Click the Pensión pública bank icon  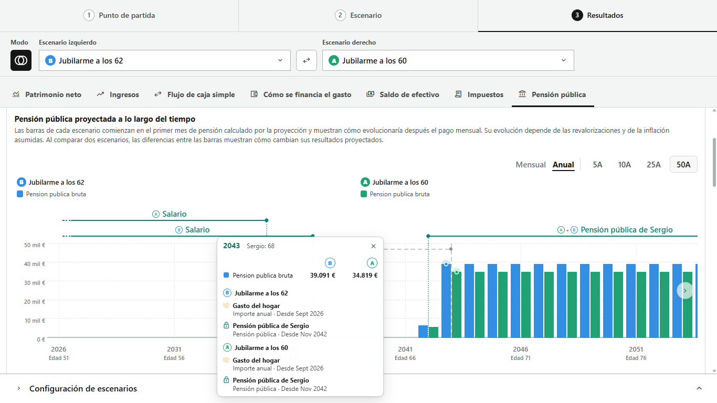(522, 94)
